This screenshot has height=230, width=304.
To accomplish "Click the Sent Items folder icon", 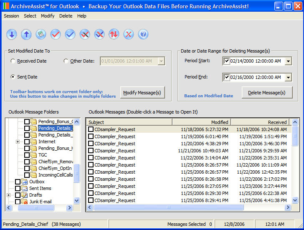I will [24, 188].
